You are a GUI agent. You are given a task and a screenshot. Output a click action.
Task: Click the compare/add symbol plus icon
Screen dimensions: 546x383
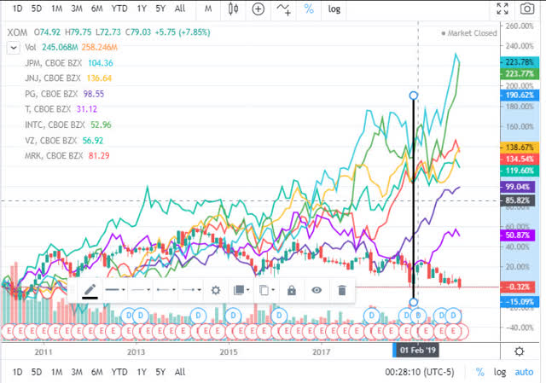[258, 9]
